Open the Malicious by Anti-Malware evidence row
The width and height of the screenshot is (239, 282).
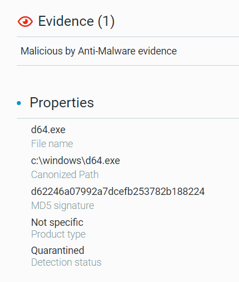(x=128, y=51)
